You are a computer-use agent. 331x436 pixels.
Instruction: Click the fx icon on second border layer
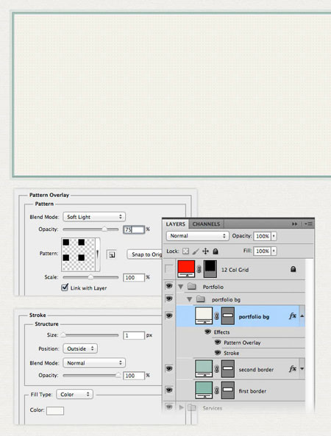pos(292,368)
